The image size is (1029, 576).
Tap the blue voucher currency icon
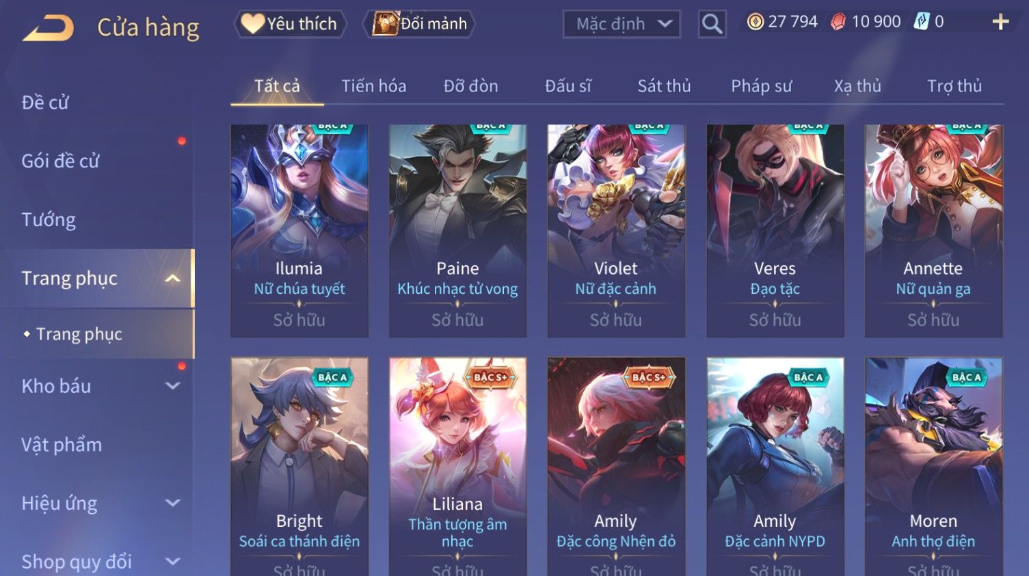tap(922, 22)
